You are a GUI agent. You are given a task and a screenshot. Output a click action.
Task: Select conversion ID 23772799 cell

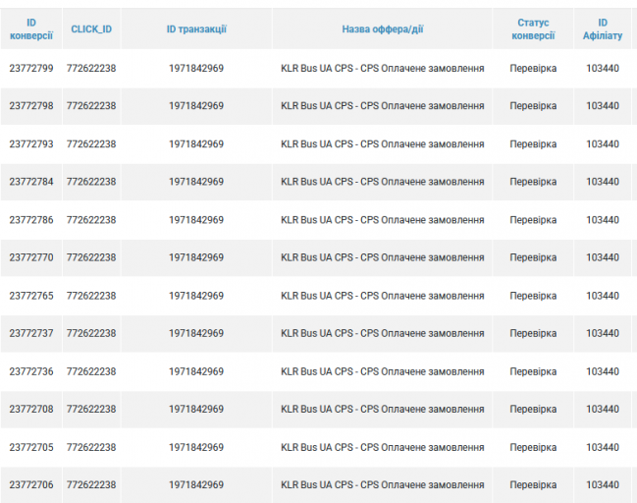31,69
